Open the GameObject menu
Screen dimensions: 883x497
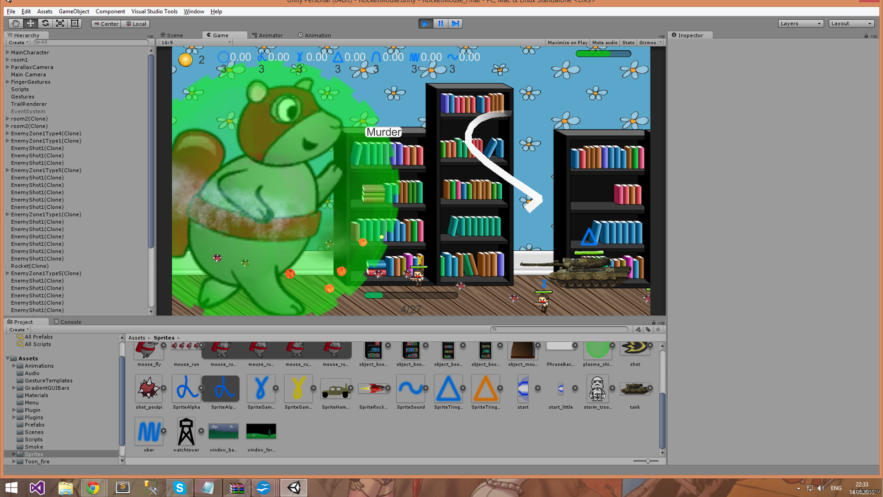point(74,11)
